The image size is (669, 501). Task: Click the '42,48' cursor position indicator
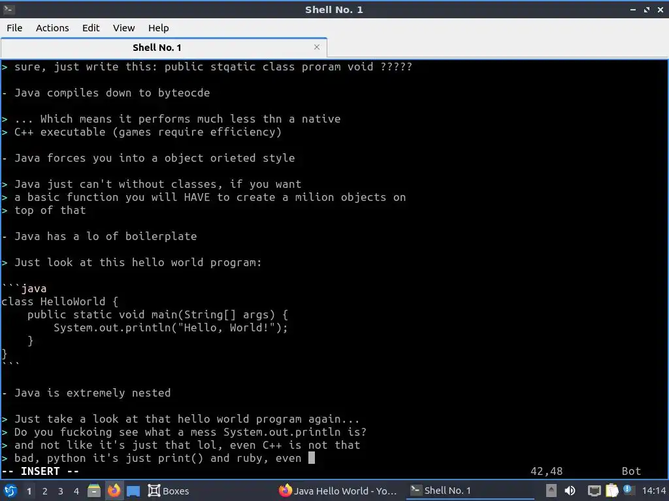(547, 471)
